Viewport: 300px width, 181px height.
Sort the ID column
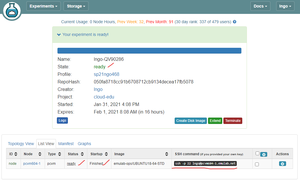(x=16, y=154)
